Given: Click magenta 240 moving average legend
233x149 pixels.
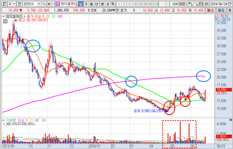Looking at the screenshot, I should point(60,16).
